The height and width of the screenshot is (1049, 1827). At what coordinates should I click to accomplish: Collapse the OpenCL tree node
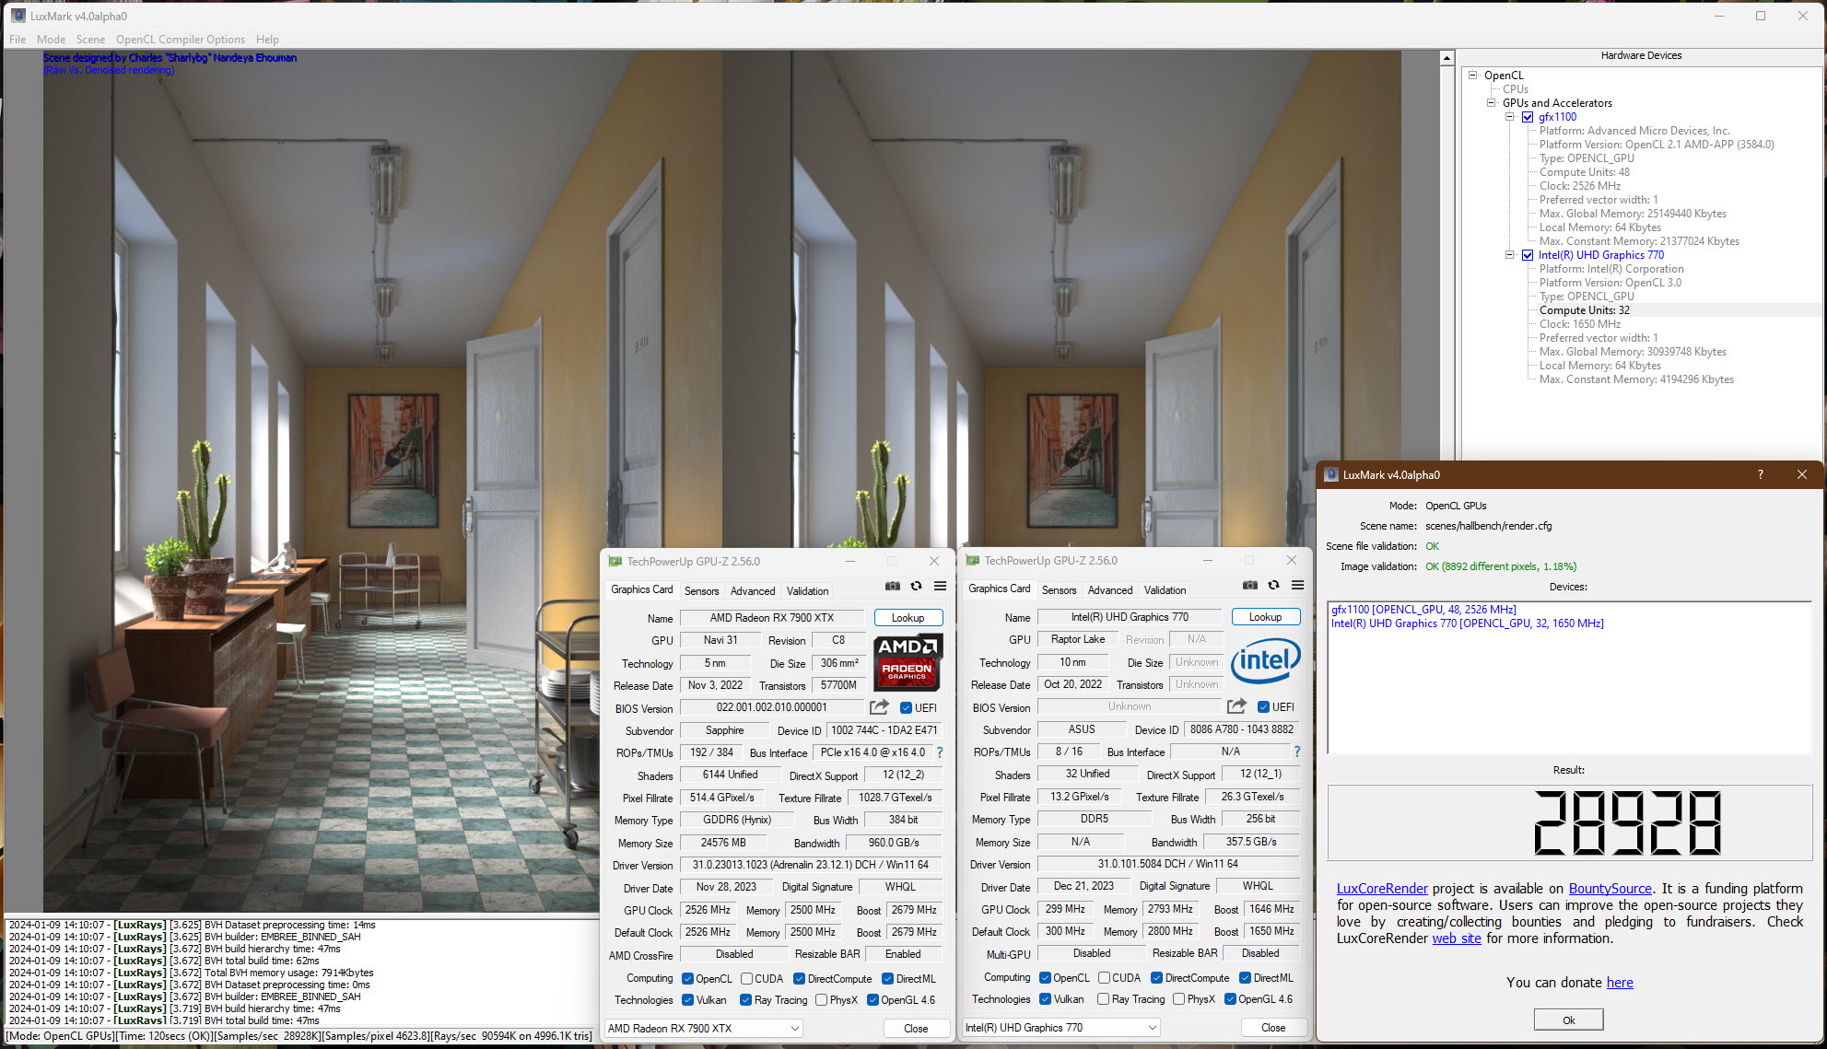pos(1472,76)
